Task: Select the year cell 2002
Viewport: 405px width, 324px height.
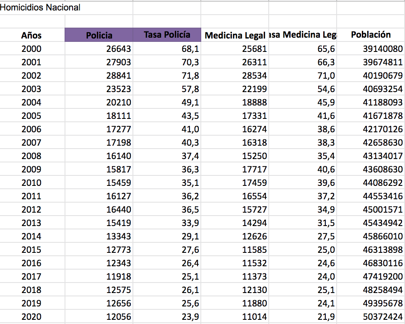Action: click(x=31, y=76)
